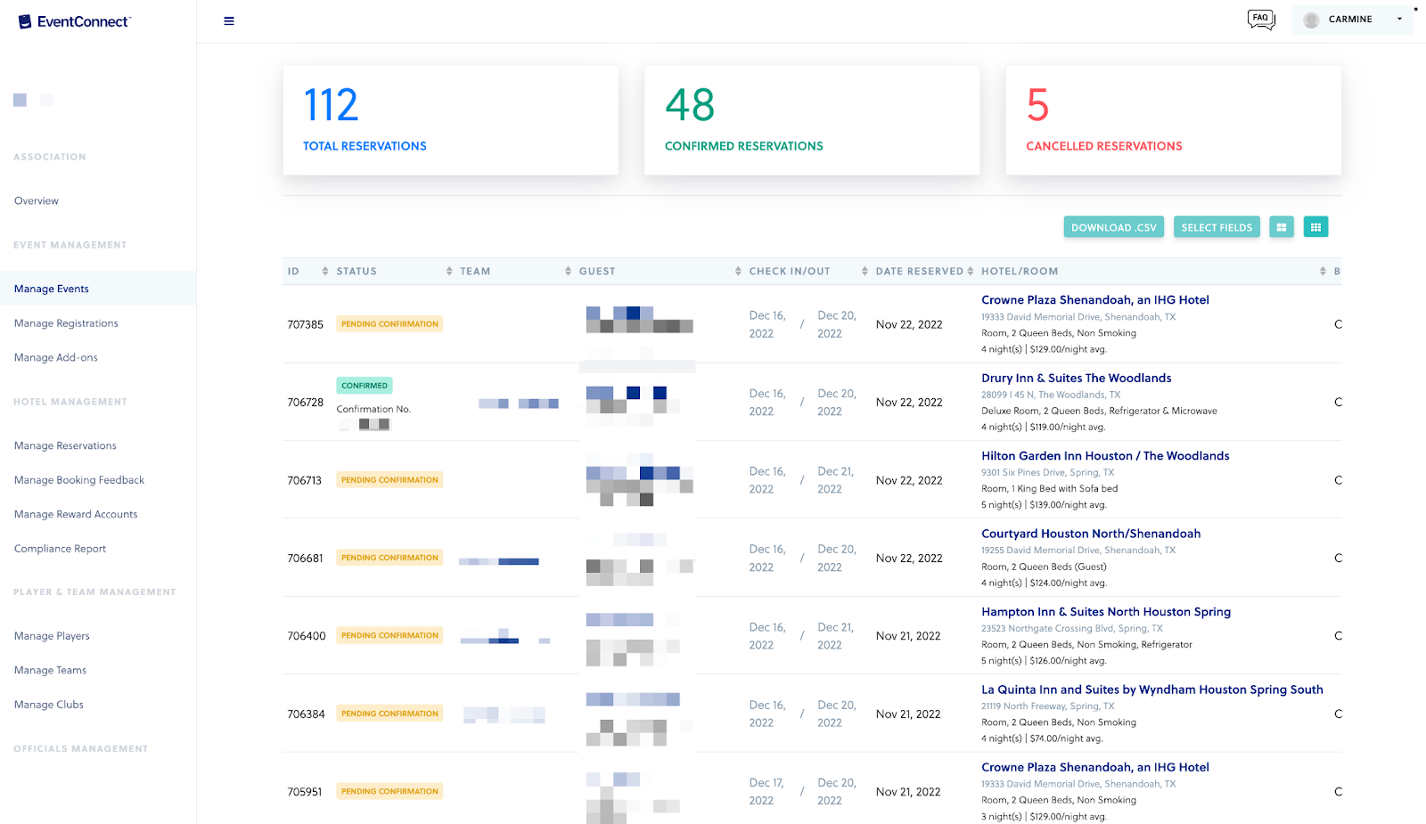This screenshot has width=1426, height=824.
Task: Click Confirmation No. text in row 706728
Action: pyautogui.click(x=373, y=410)
